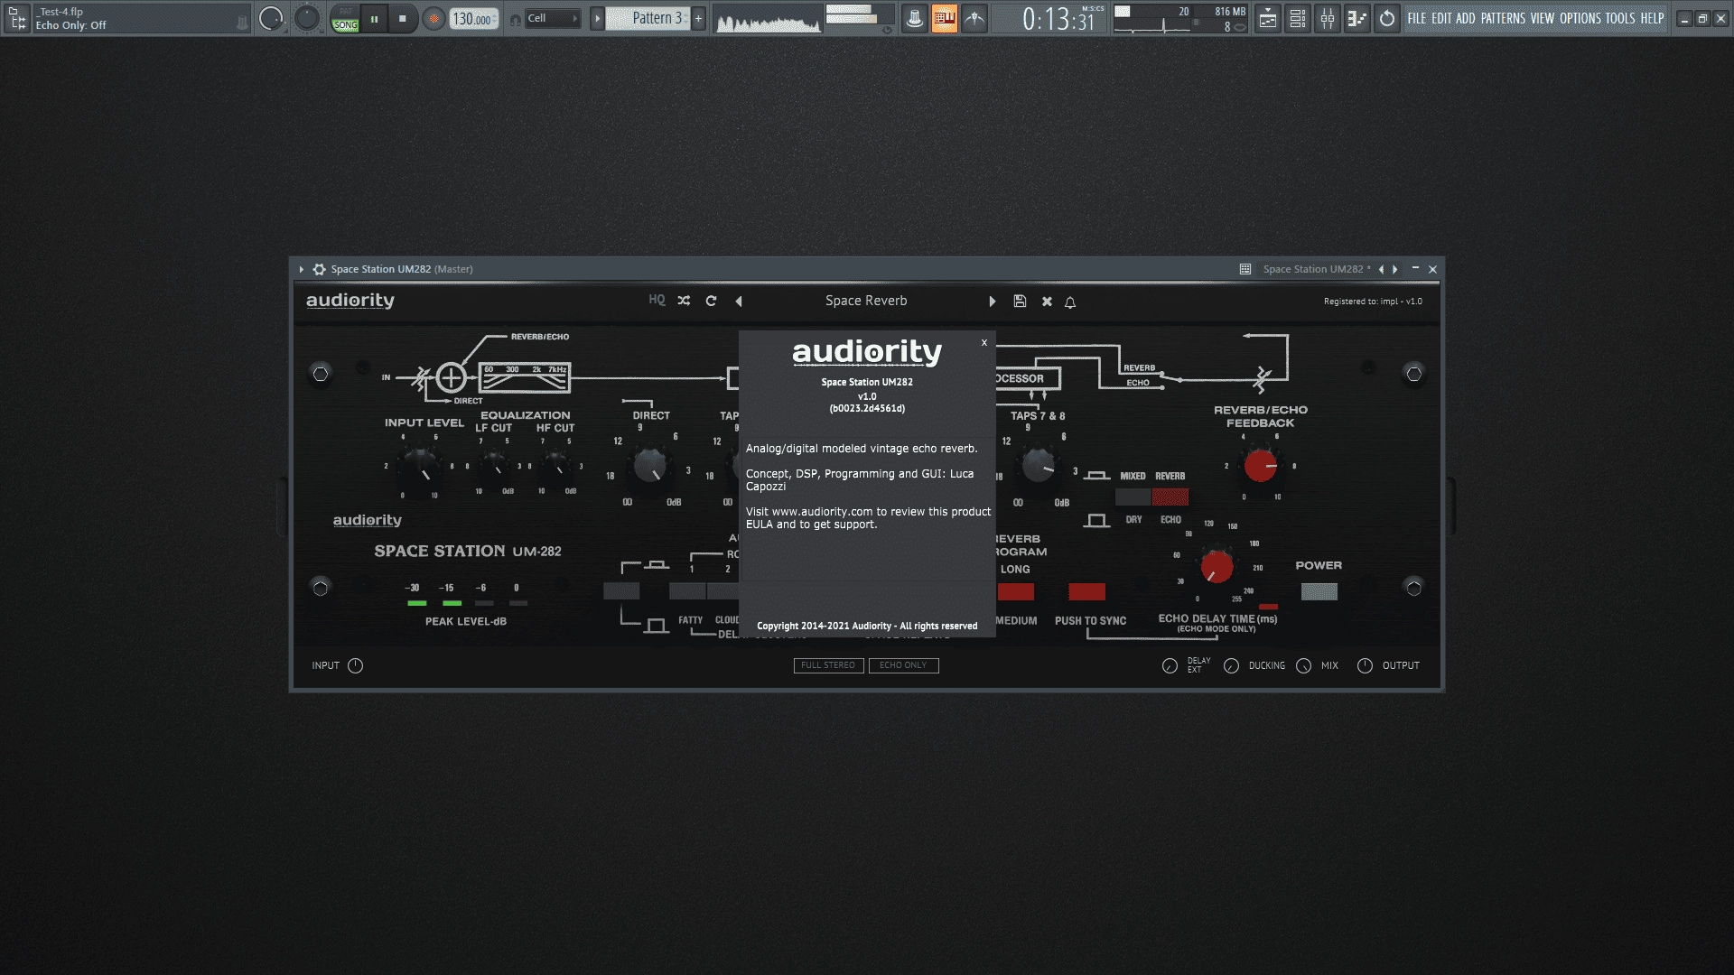Go to next Audiority preset with right arrow
Image resolution: width=1734 pixels, height=975 pixels.
point(993,302)
